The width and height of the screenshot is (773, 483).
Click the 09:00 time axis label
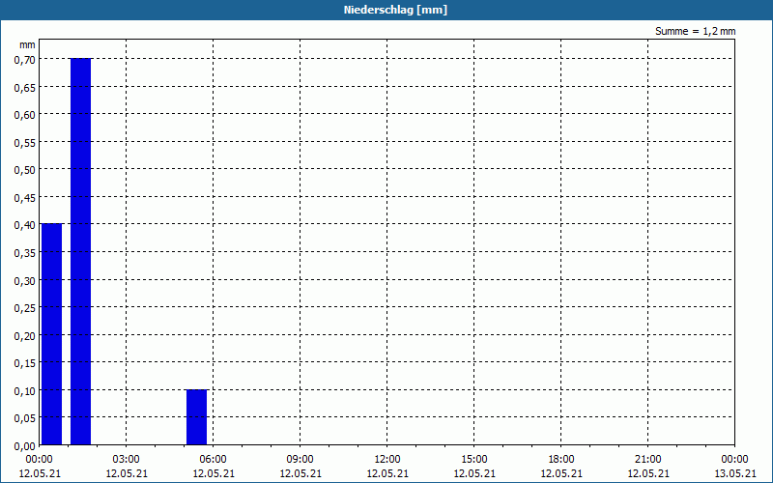pyautogui.click(x=301, y=460)
